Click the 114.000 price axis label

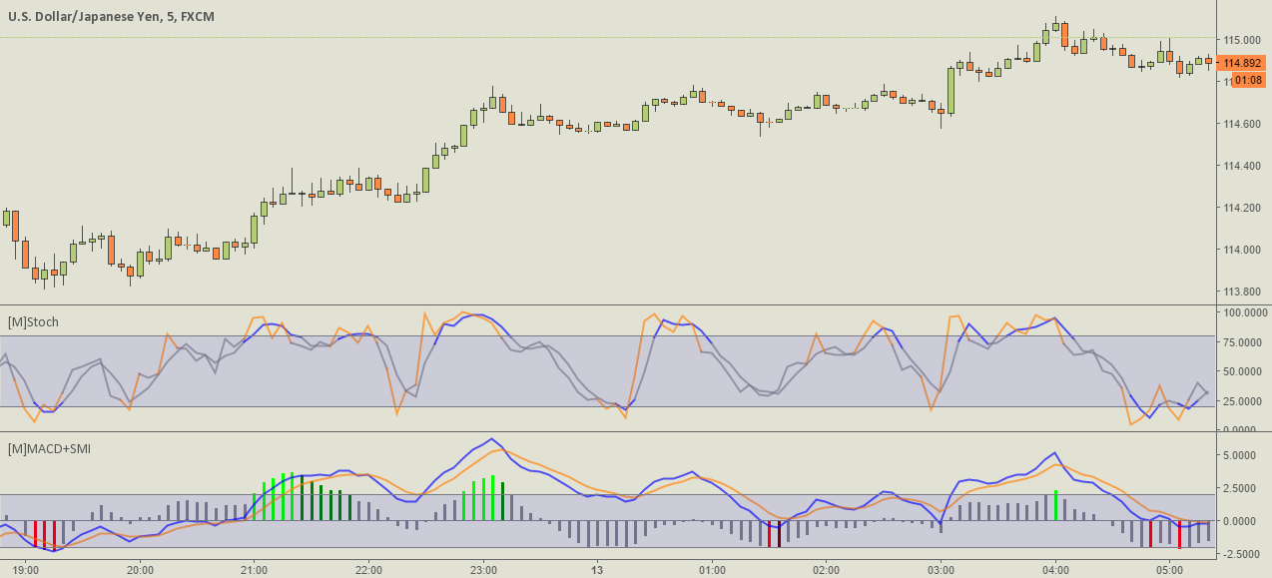point(1242,250)
